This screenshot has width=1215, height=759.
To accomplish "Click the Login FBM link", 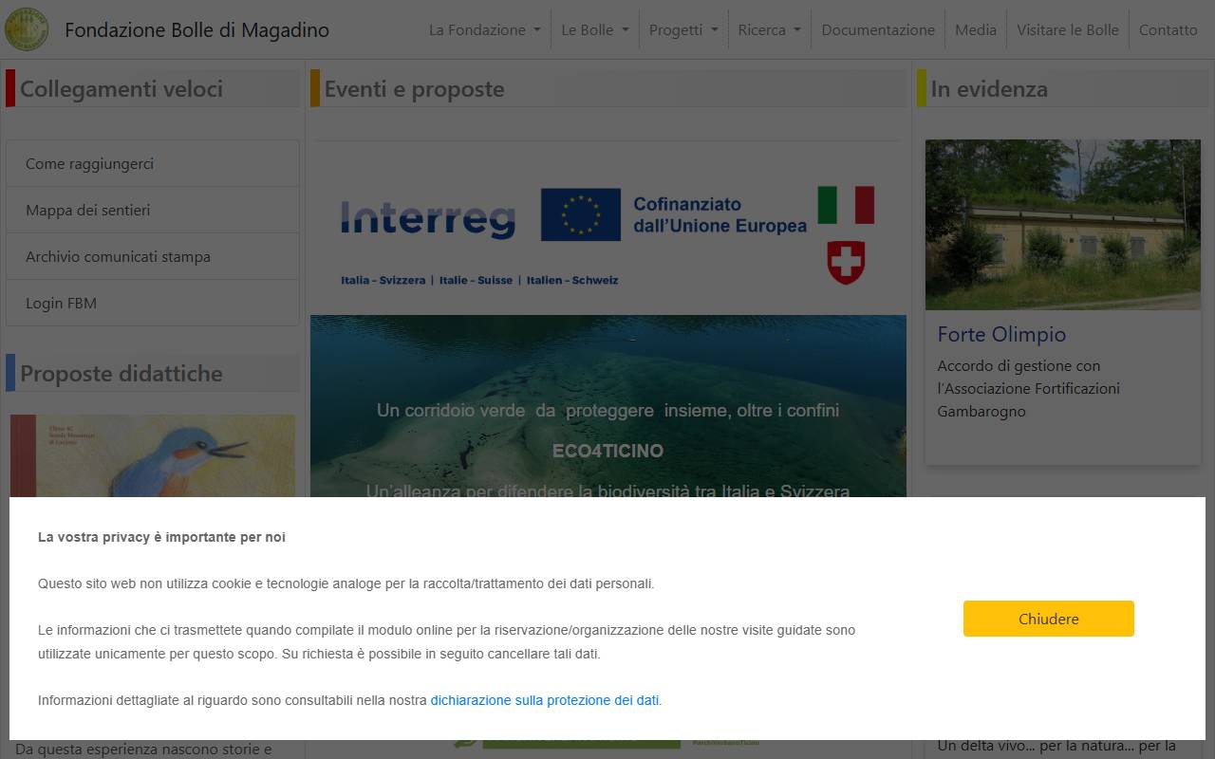I will (153, 303).
